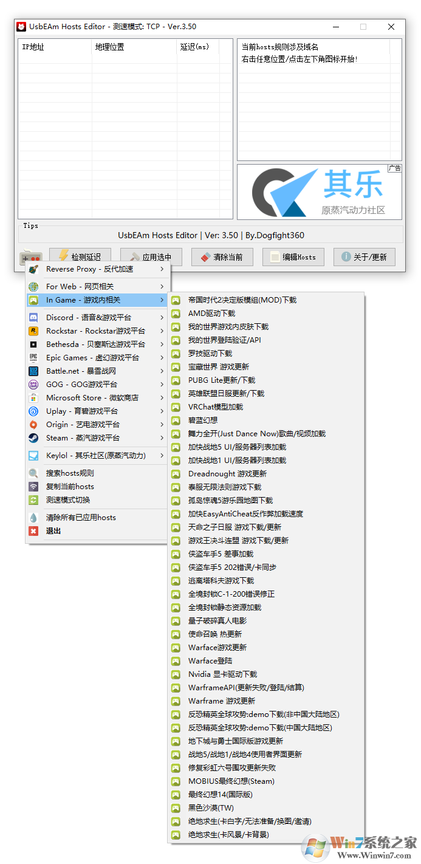Choose 测速模式切换 menu entry

[97, 499]
